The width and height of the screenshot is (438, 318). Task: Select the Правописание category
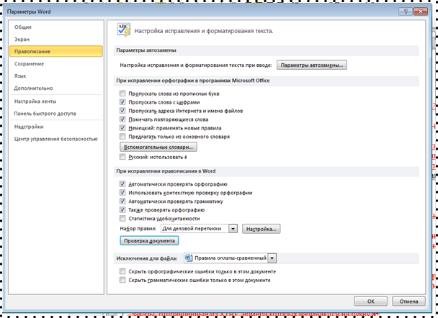[x=56, y=51]
